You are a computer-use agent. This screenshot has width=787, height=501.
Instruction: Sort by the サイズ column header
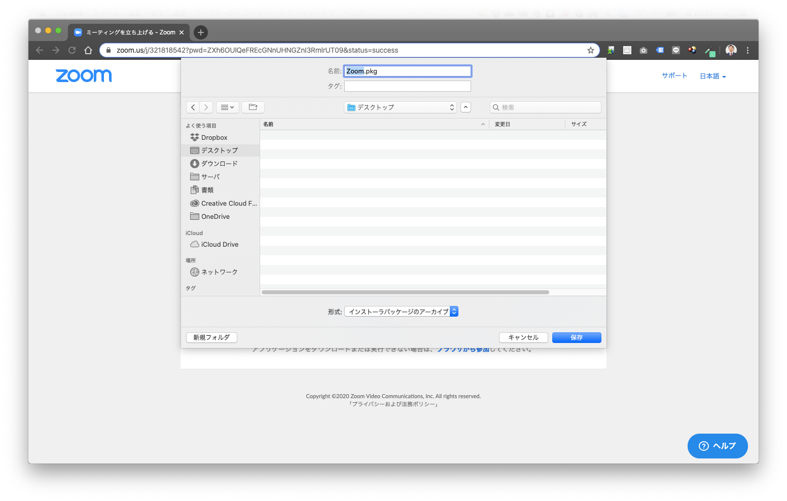586,124
